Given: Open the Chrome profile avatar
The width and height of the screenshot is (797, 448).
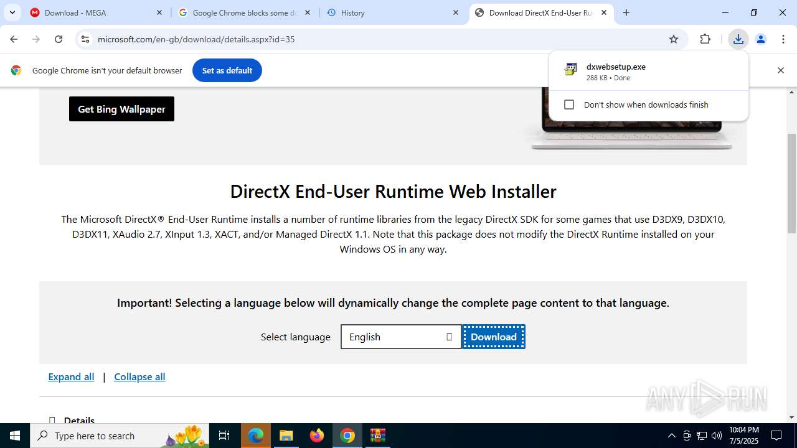Looking at the screenshot, I should coord(761,39).
